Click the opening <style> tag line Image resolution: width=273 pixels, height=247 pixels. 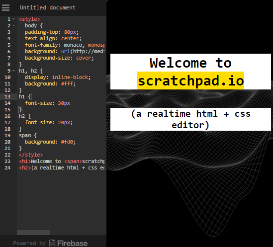[29, 19]
